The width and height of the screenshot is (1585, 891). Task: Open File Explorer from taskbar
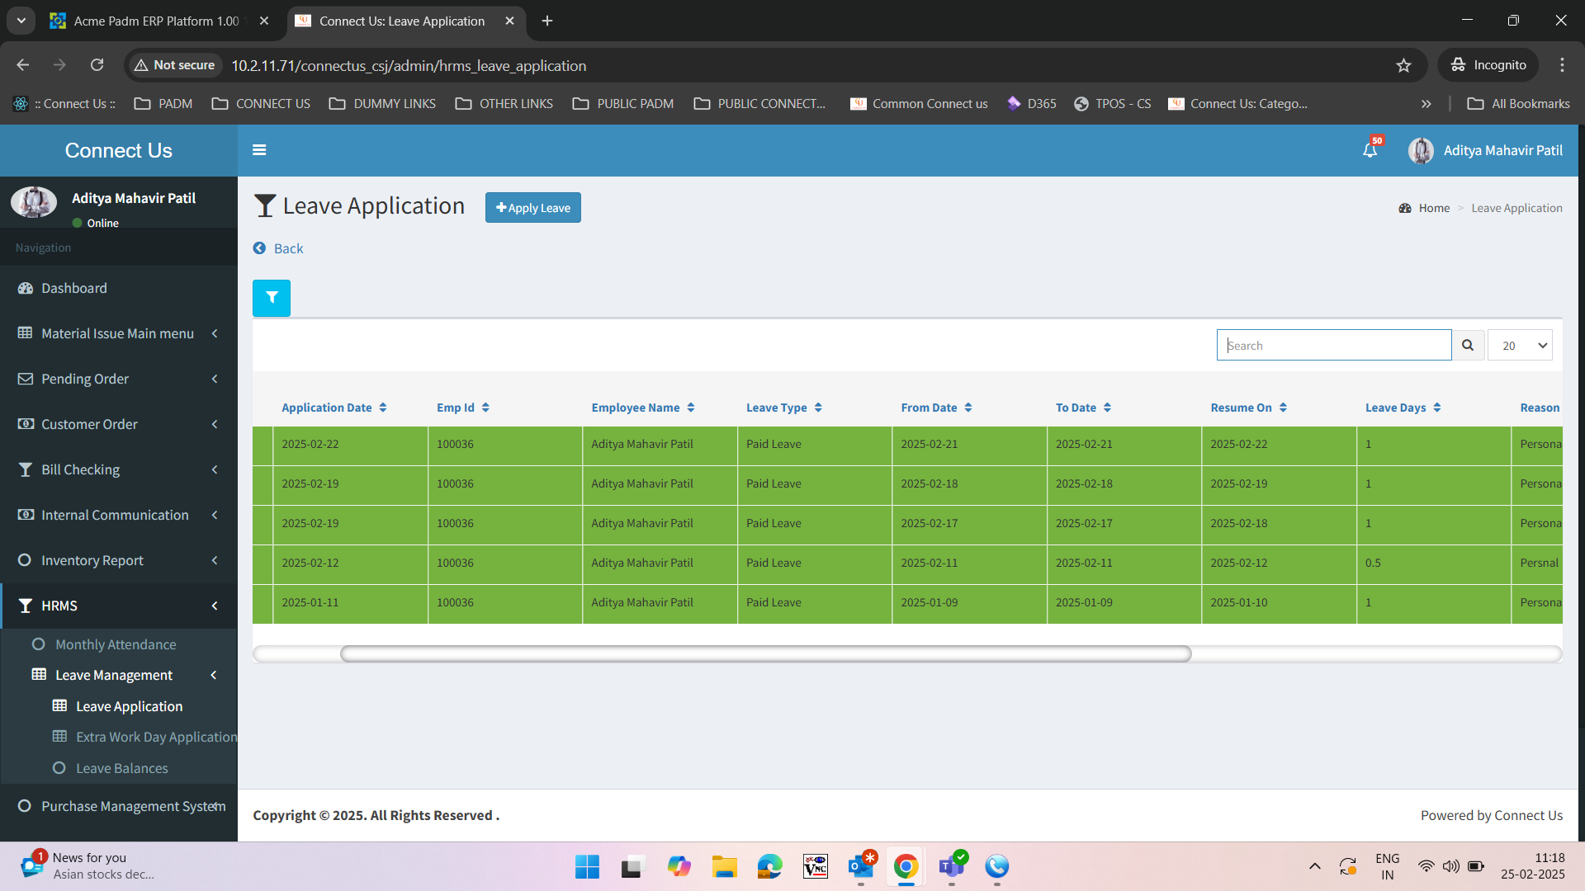724,866
